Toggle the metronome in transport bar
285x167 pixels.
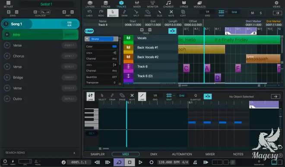tap(195, 162)
